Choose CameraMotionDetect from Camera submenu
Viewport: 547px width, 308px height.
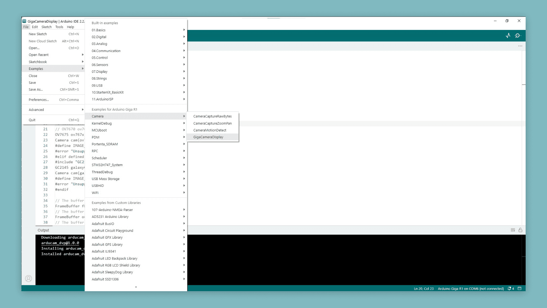[x=210, y=130]
